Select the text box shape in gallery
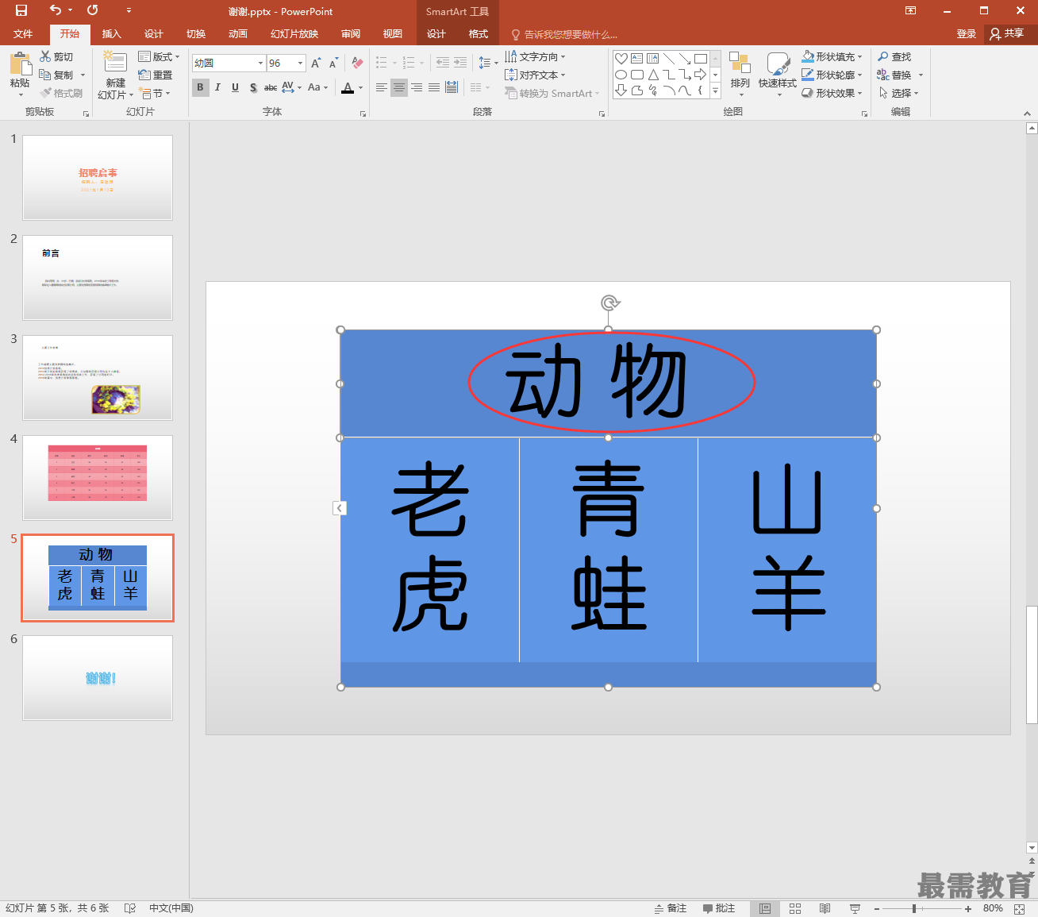Screen dimensions: 1038x917 (637, 58)
